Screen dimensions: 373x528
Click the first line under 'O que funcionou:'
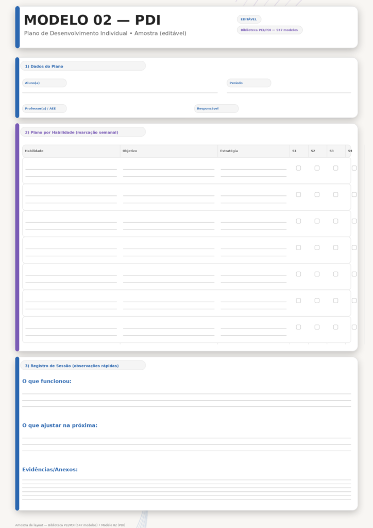tap(186, 393)
